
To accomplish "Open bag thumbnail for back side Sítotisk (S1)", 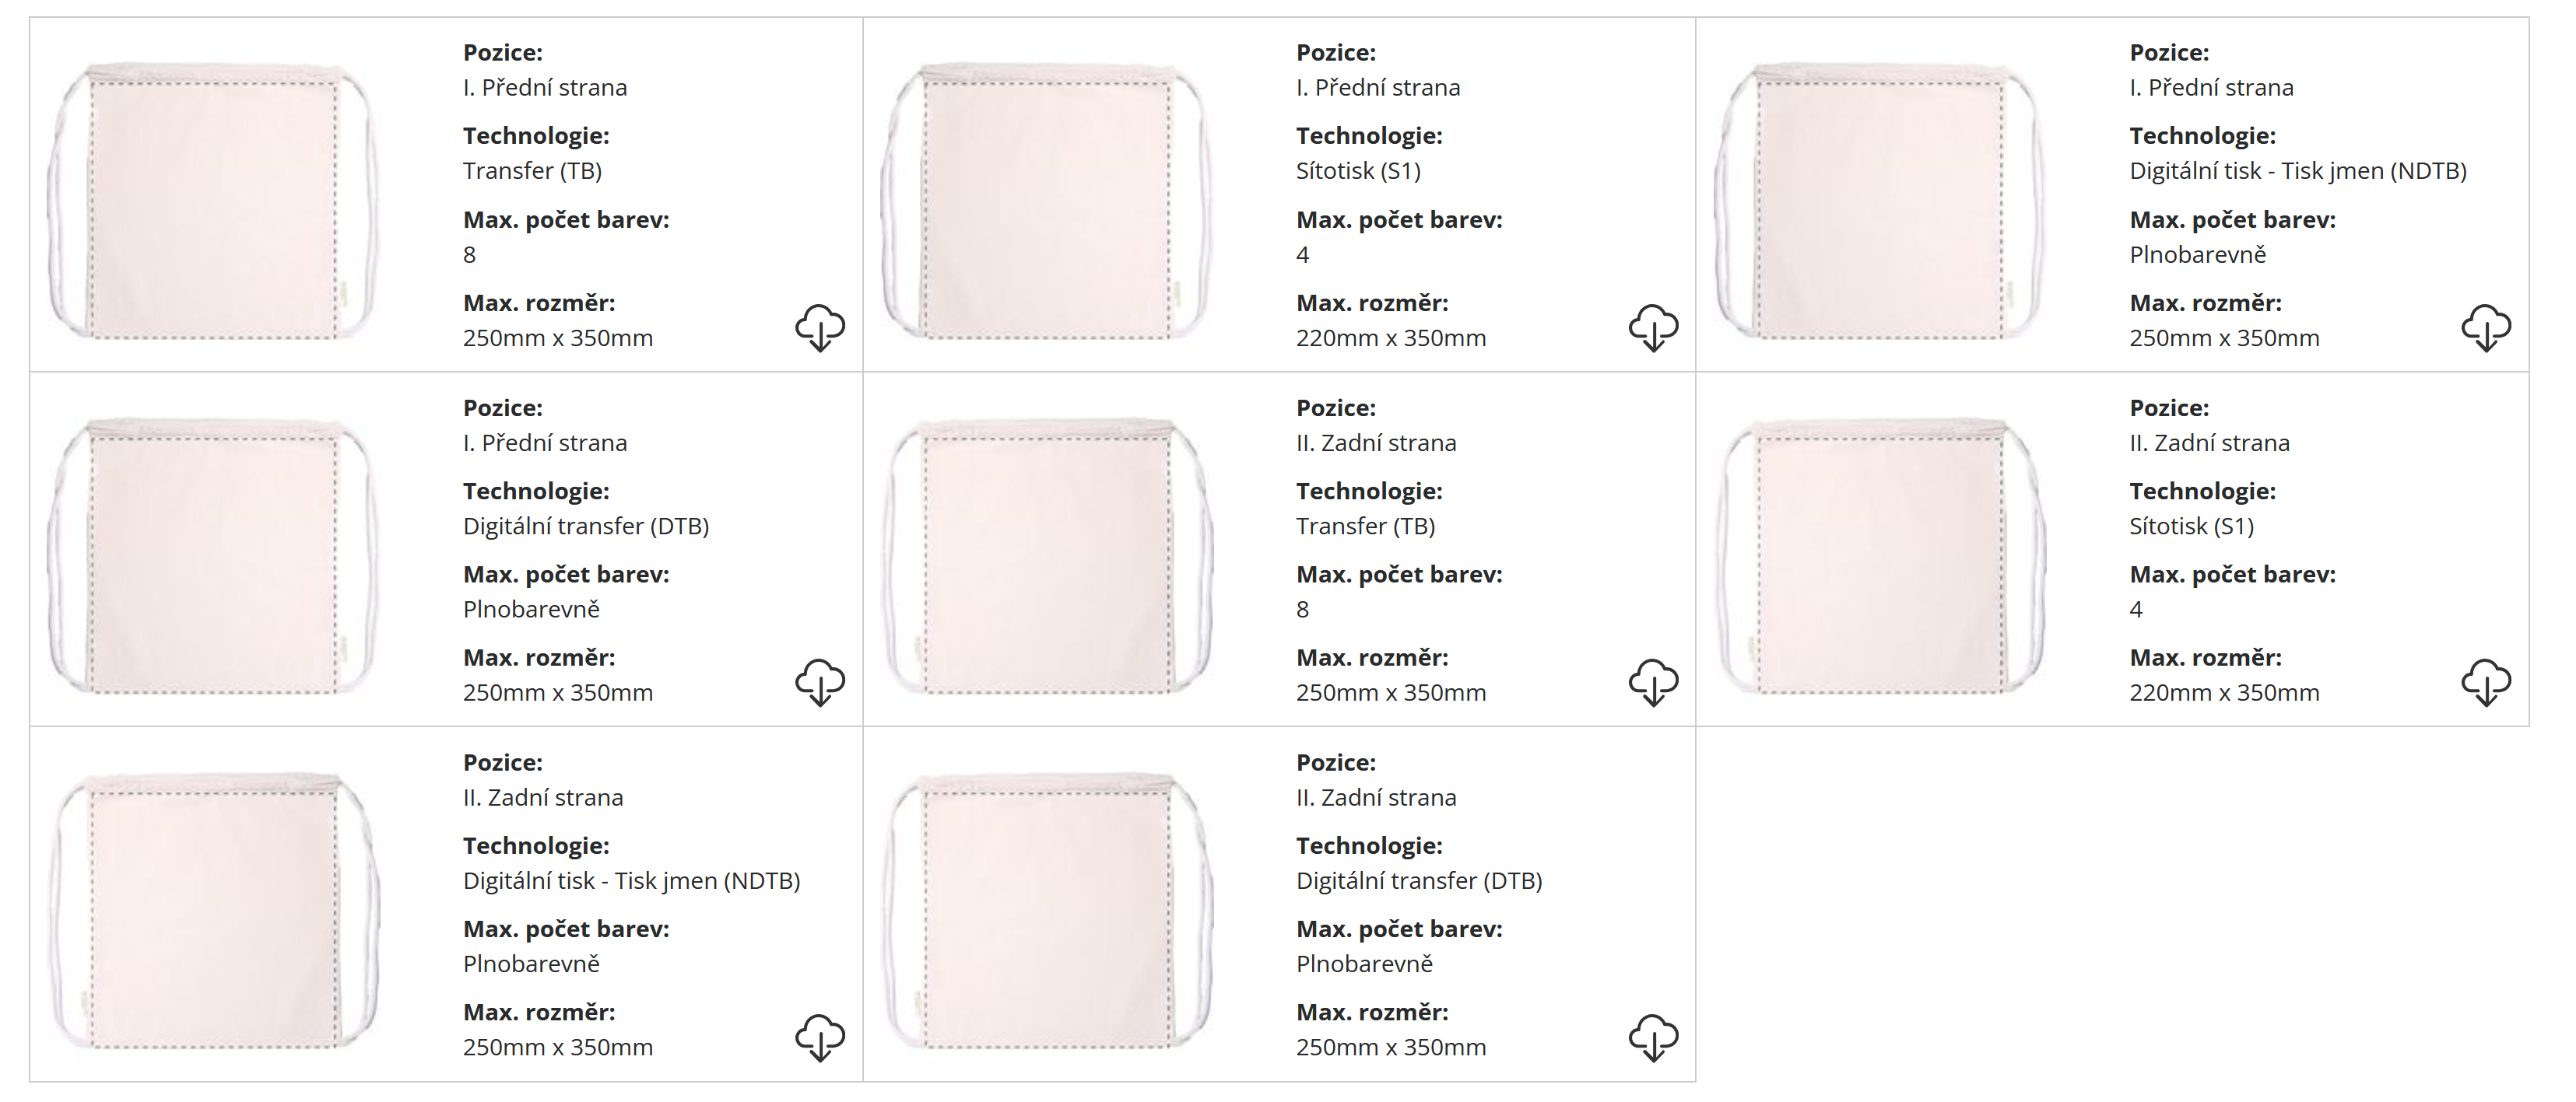I will (1879, 558).
